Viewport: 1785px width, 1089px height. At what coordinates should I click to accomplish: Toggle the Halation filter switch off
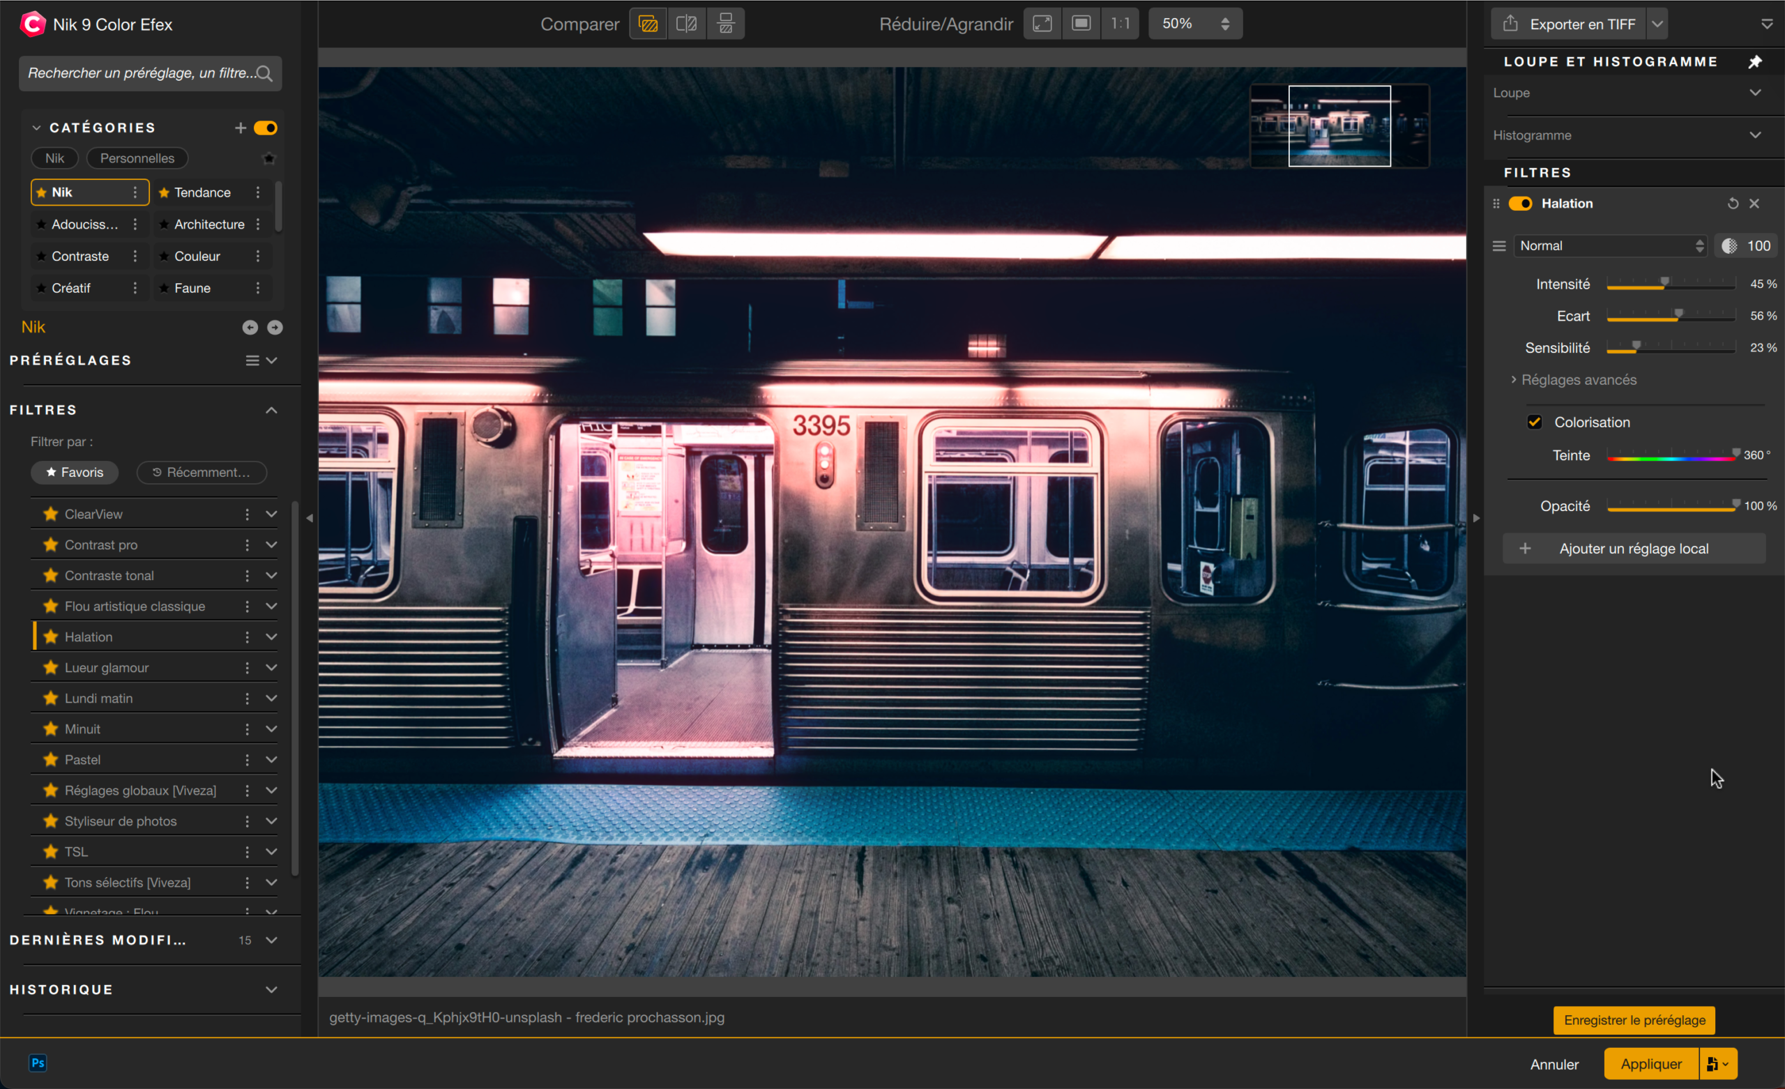[1520, 204]
